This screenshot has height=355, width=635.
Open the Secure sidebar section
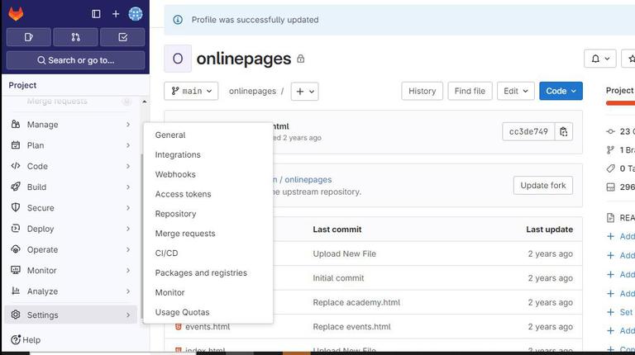pyautogui.click(x=71, y=208)
